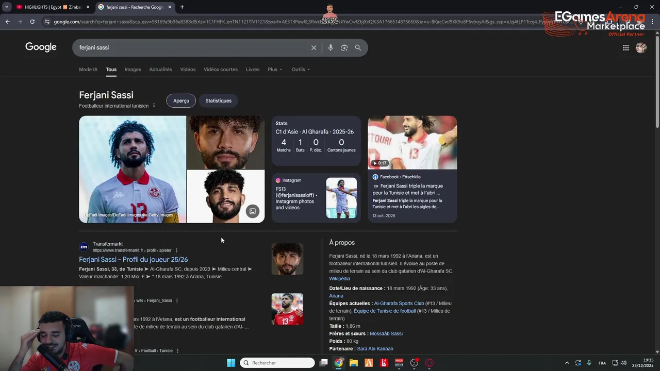Switch to the Mode IA tab
This screenshot has width=660, height=371.
[x=88, y=70]
